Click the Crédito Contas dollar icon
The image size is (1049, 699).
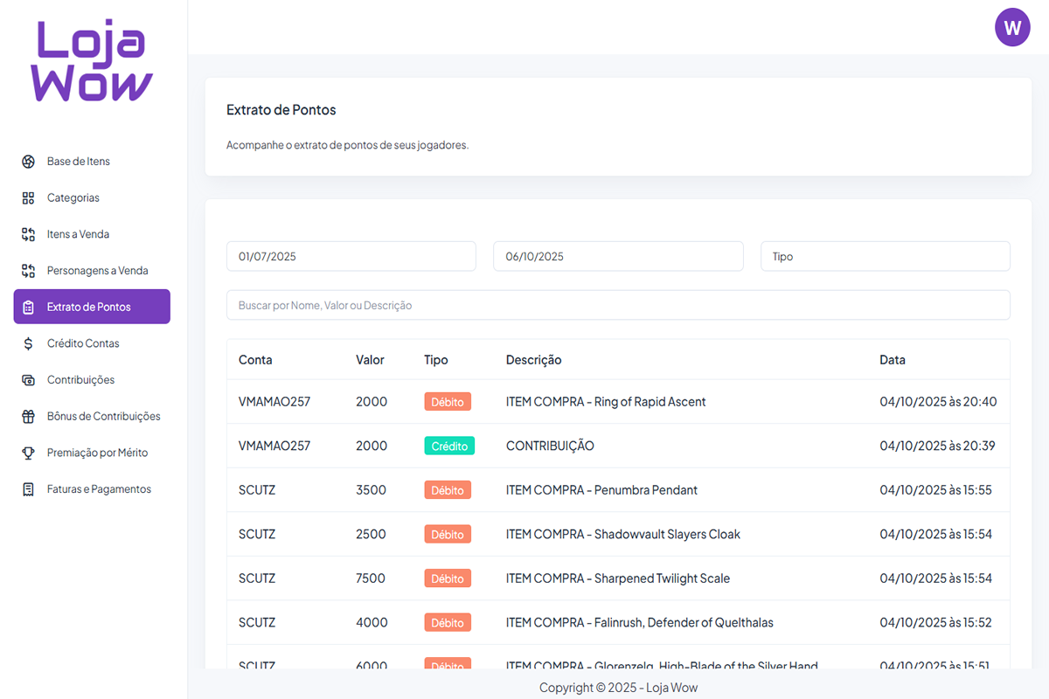tap(28, 343)
